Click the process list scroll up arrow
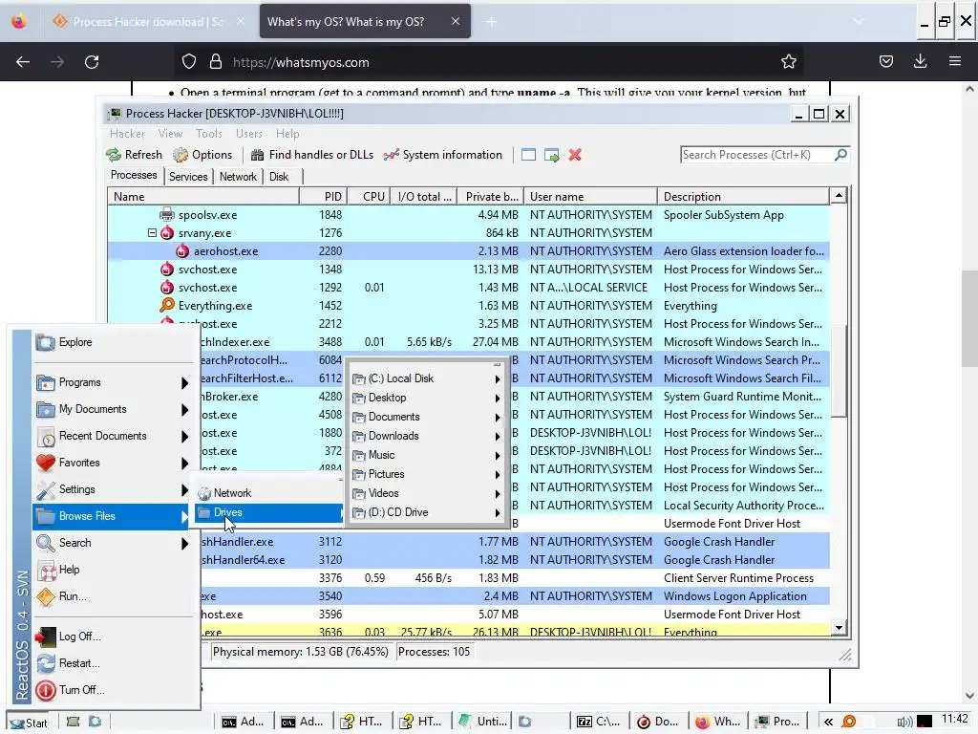Viewport: 978px width, 734px height. tap(839, 196)
